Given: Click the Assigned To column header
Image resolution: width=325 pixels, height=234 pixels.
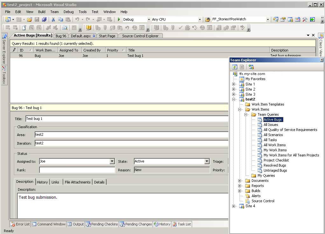Looking at the screenshot, I should click(x=69, y=50).
